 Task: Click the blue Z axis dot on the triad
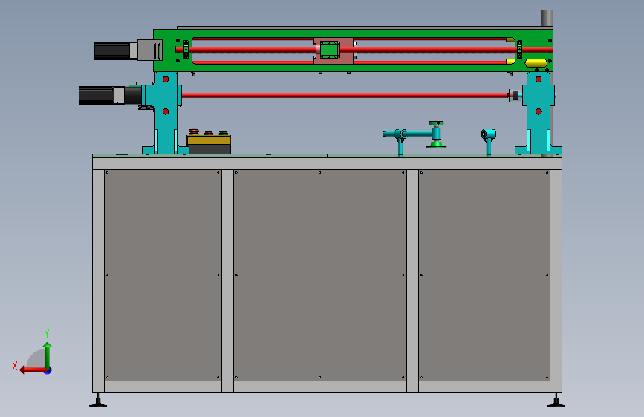pyautogui.click(x=48, y=370)
